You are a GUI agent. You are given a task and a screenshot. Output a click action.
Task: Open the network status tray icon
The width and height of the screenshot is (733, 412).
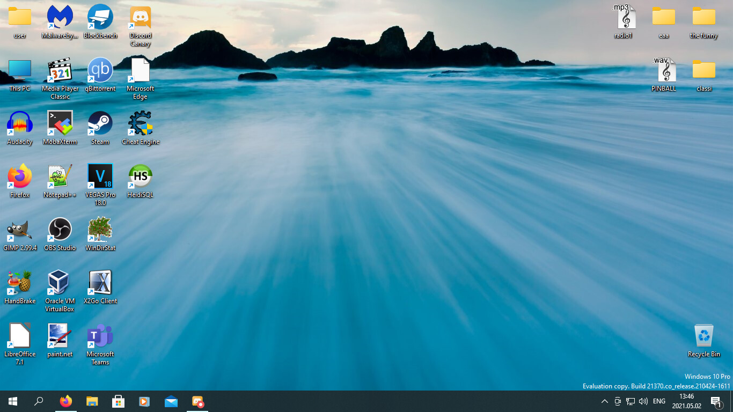pos(631,401)
